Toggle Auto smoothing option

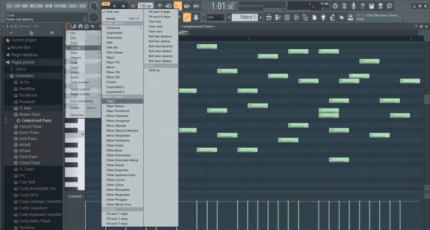(83, 101)
